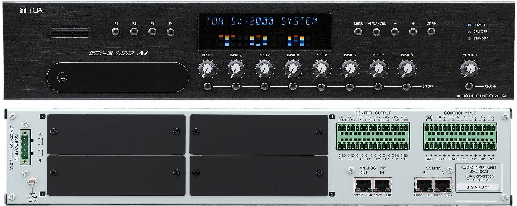The height and width of the screenshot is (206, 517).
Task: Click the CANCEL back-arrow button
Action: [376, 32]
